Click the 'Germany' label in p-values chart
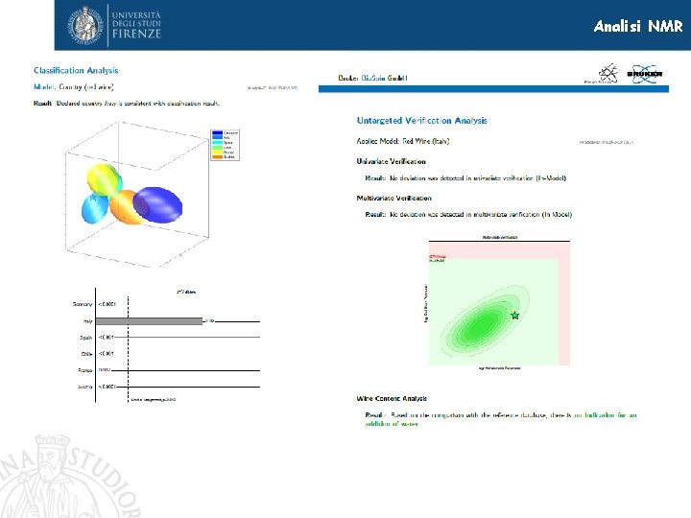This screenshot has width=691, height=518. (x=83, y=304)
